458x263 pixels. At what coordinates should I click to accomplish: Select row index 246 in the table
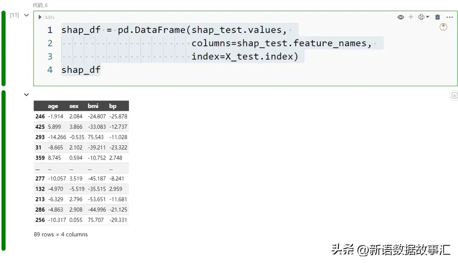[x=40, y=116]
